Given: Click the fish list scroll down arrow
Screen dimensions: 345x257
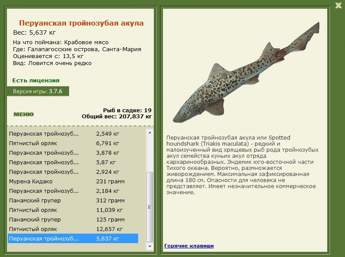Looking at the screenshot, I should [150, 247].
